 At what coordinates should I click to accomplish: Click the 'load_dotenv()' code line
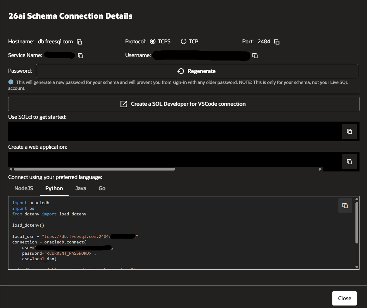(x=28, y=225)
